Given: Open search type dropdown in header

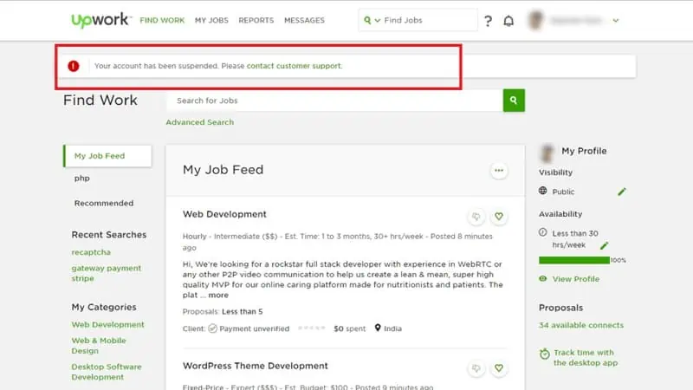Looking at the screenshot, I should (378, 20).
